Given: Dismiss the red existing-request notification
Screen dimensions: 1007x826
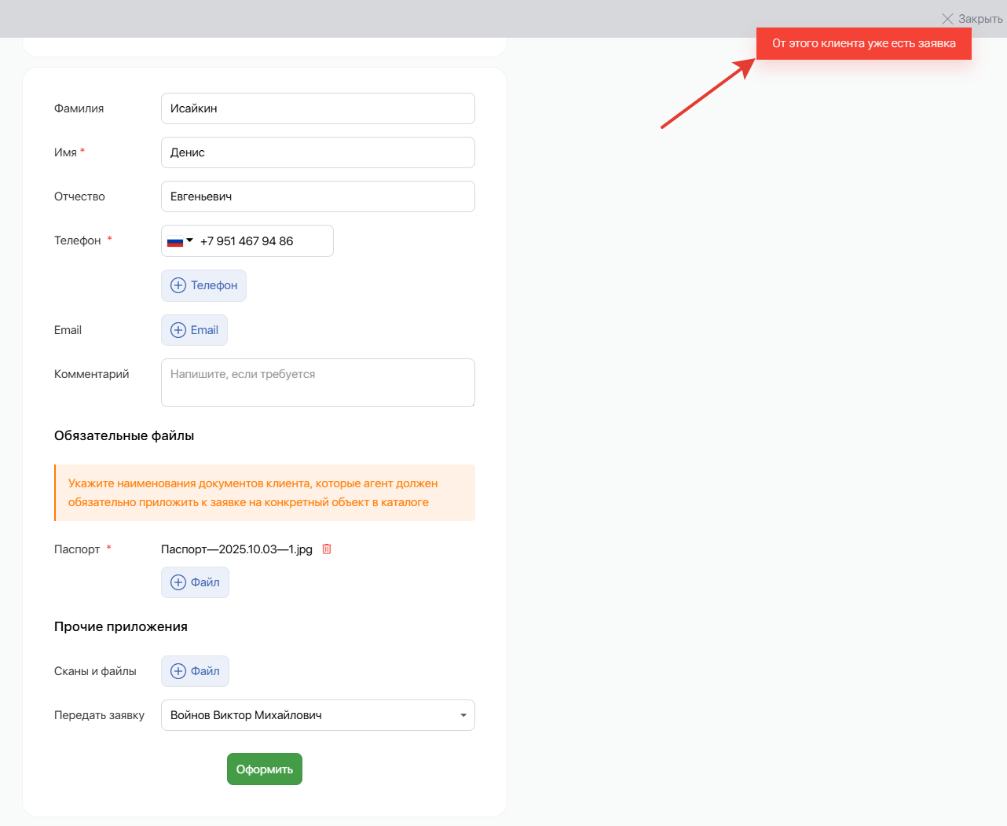Looking at the screenshot, I should tap(863, 43).
